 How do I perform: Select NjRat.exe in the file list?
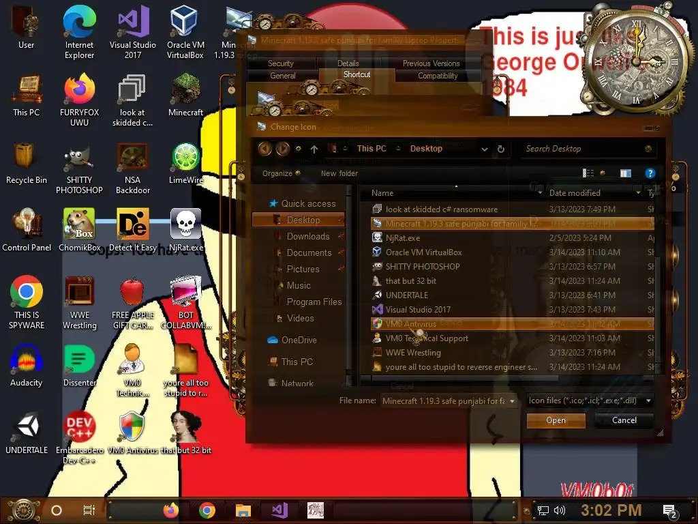512,238
